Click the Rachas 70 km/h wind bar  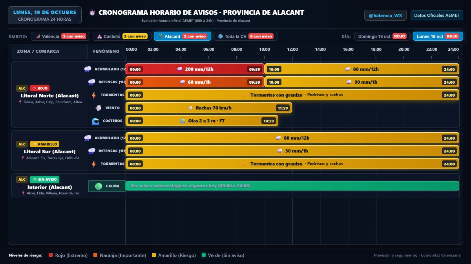(x=209, y=108)
